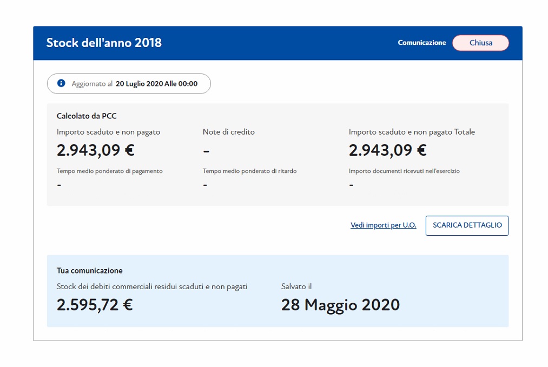Click the Stock dei debiti commerciali label
The height and width of the screenshot is (367, 548).
pyautogui.click(x=152, y=286)
